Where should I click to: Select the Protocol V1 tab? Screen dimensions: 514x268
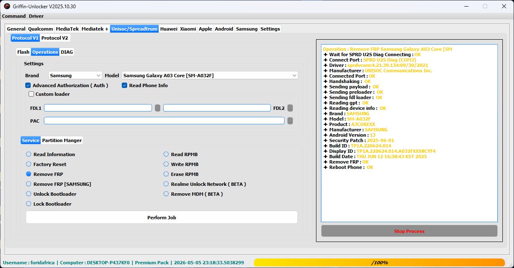click(25, 38)
